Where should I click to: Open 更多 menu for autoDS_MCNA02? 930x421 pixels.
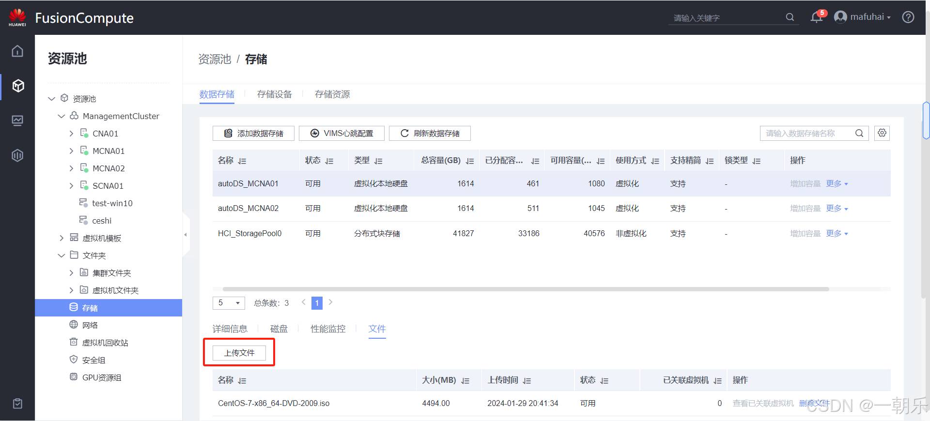[837, 209]
